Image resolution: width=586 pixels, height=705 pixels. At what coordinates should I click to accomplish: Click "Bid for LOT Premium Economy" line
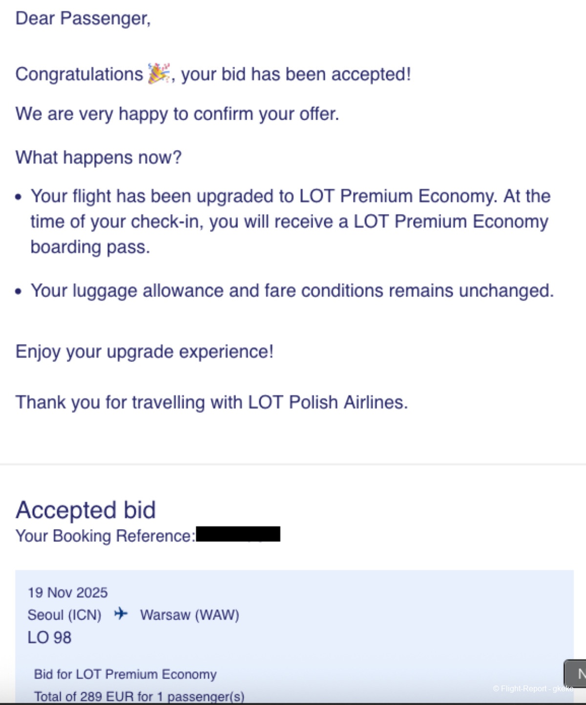[125, 674]
